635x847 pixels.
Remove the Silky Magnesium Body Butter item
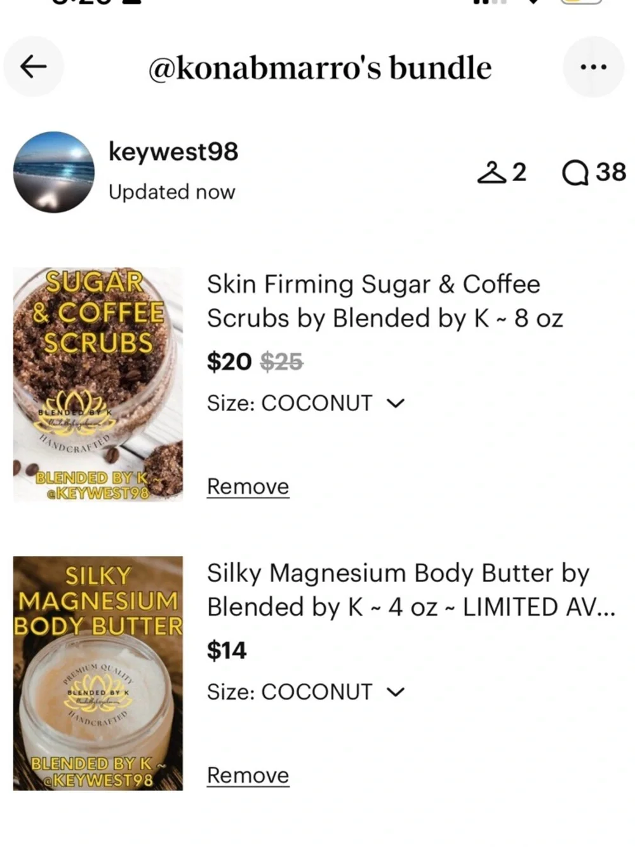[248, 775]
